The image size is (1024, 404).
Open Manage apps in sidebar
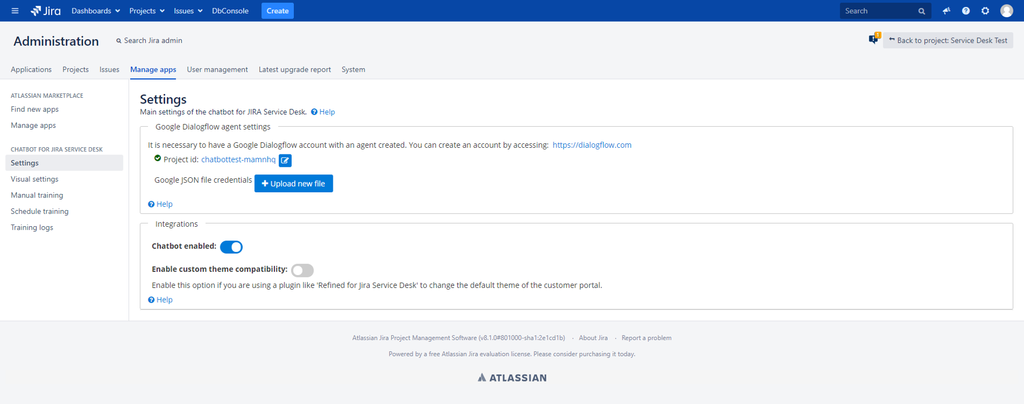click(33, 126)
